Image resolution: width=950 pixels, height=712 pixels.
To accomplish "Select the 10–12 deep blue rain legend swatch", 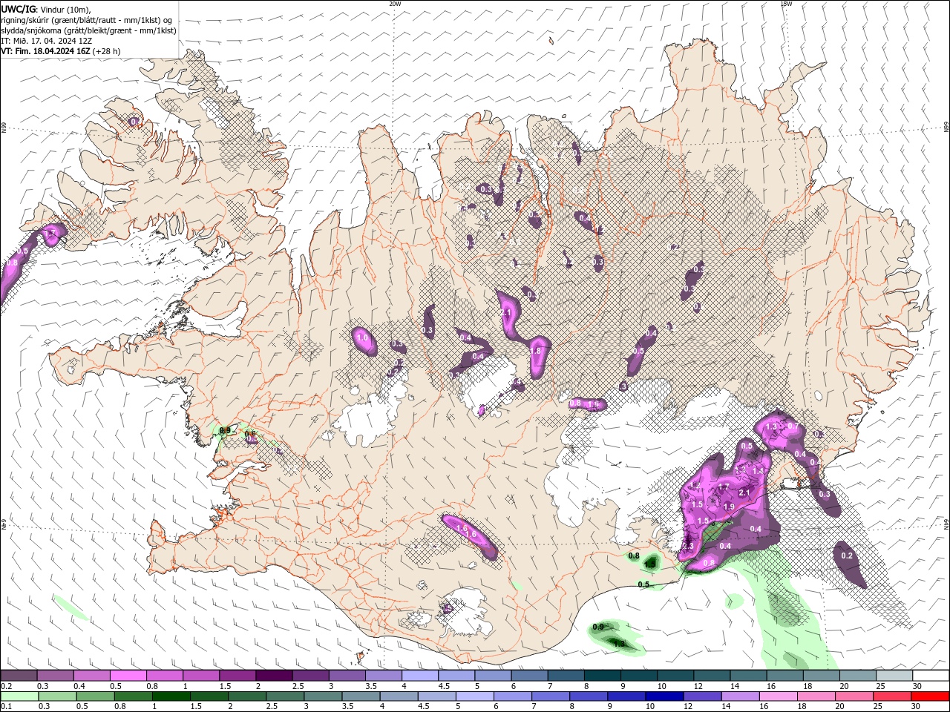I will click(664, 696).
